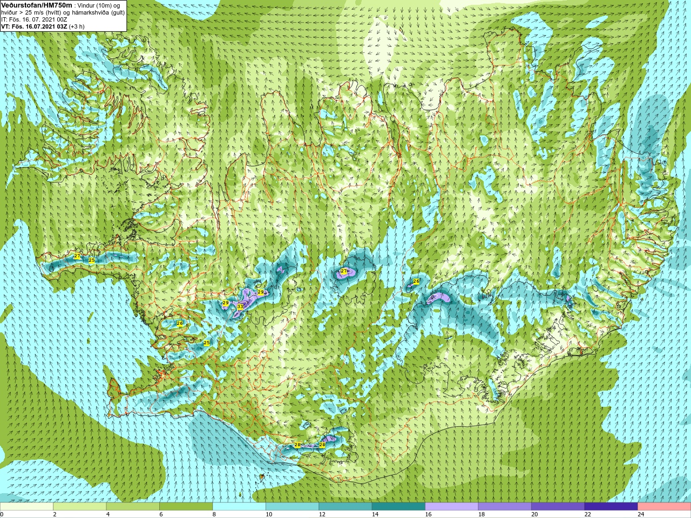Click the 18–20 m/s purple legend swatch

pos(505,507)
